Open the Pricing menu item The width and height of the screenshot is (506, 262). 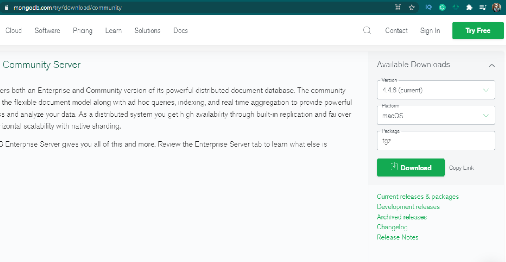point(82,31)
